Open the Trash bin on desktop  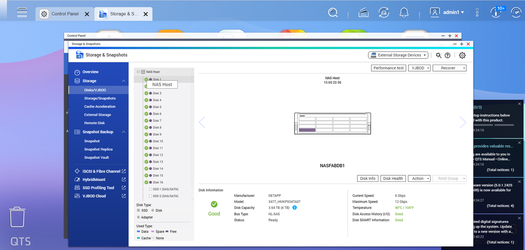click(17, 217)
